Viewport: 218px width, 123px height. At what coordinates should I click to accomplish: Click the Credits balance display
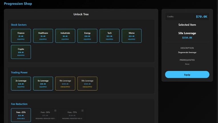point(187,17)
